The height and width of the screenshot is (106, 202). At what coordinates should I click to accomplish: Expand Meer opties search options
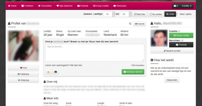click(186, 14)
